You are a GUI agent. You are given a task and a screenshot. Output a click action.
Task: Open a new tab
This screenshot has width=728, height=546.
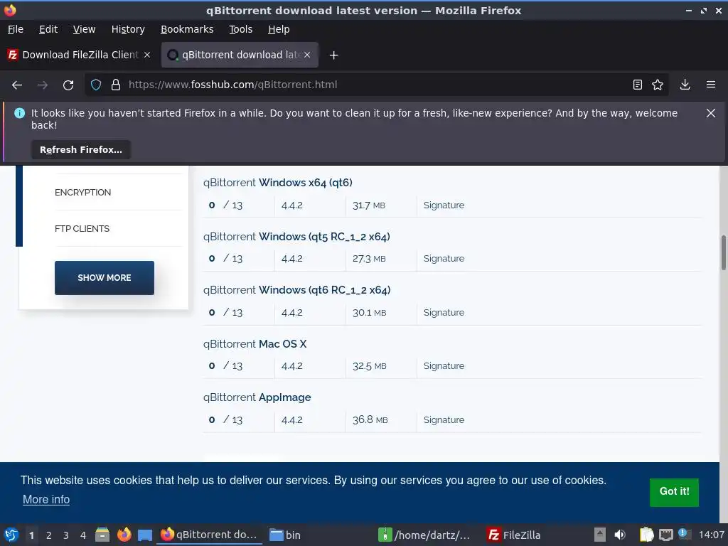pos(333,55)
